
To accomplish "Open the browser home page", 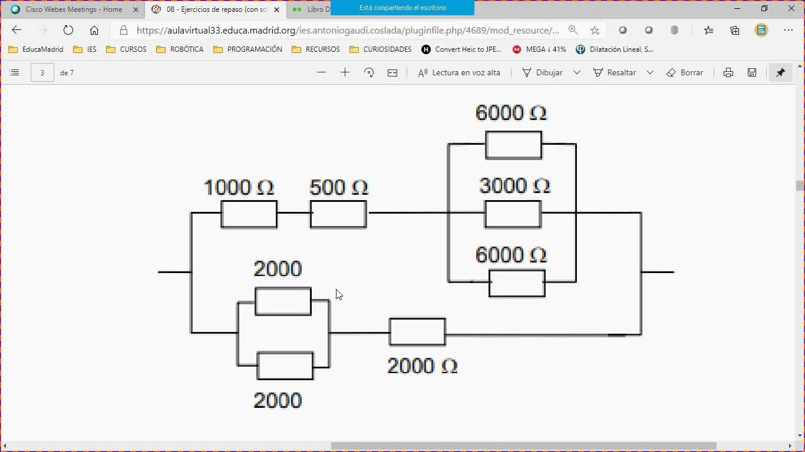I will (x=94, y=30).
